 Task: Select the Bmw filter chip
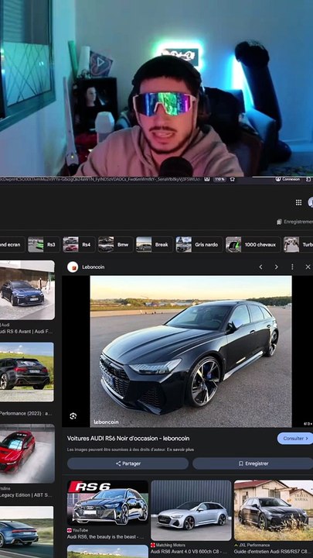(115, 244)
